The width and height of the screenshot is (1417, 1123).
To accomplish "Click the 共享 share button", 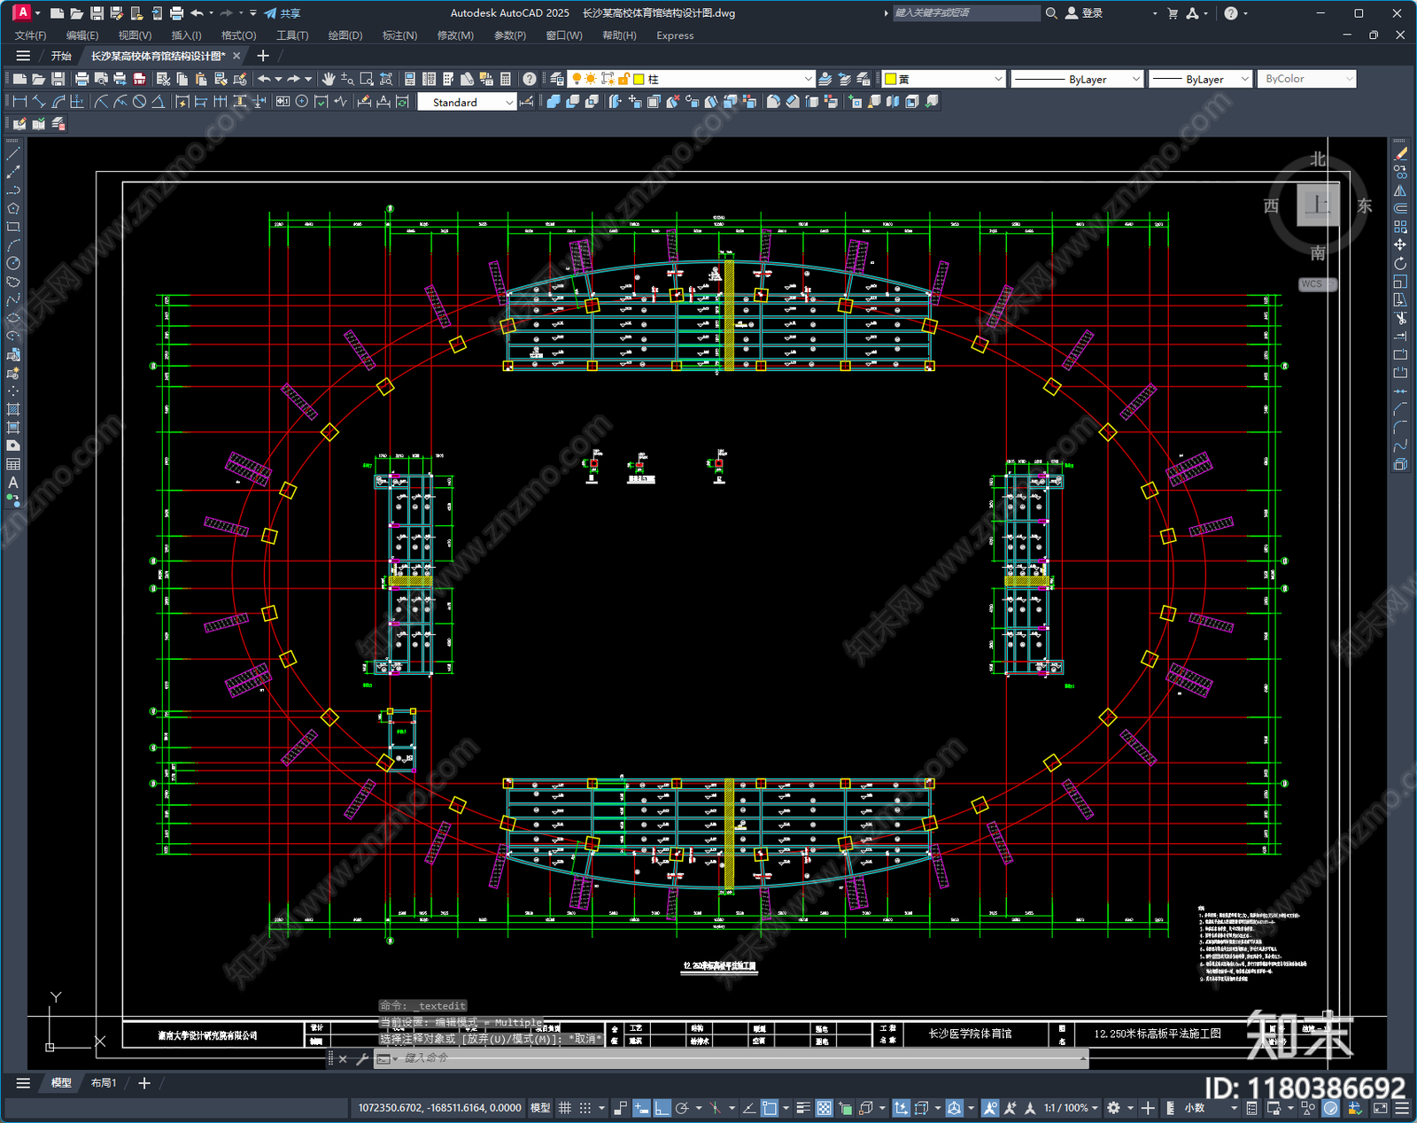I will 283,13.
